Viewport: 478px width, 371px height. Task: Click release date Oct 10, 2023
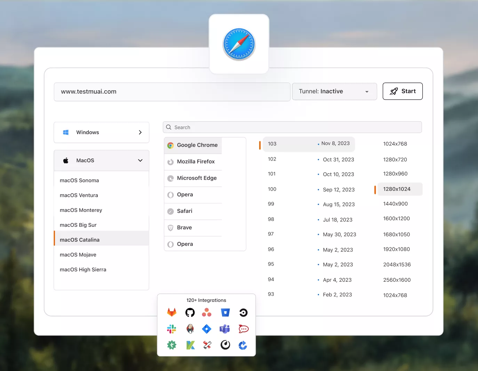(x=338, y=174)
